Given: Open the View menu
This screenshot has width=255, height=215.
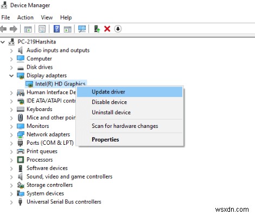Looking at the screenshot, I should click(47, 17).
